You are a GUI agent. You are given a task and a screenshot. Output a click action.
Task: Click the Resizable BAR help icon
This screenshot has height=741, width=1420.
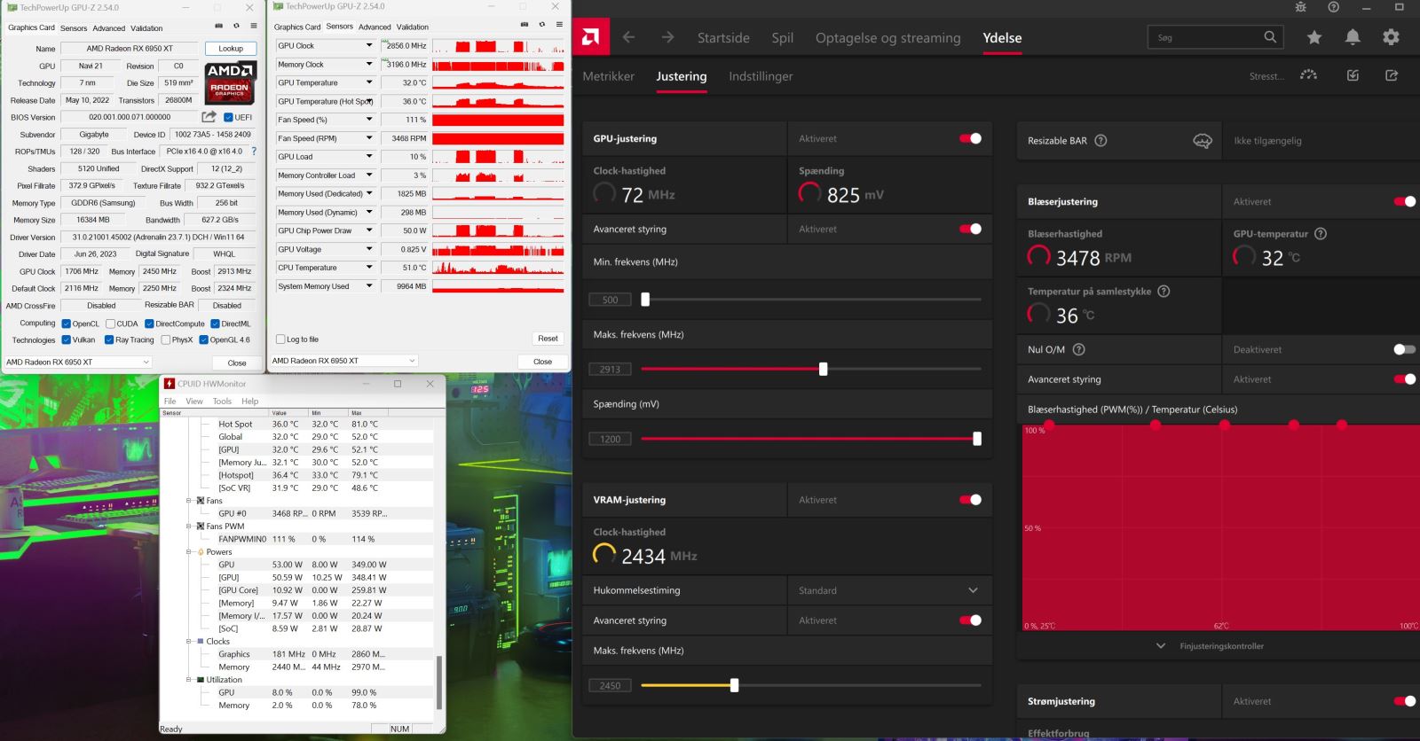tap(1100, 140)
